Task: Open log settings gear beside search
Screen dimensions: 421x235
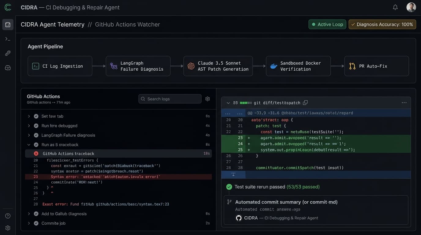Action: [207, 99]
